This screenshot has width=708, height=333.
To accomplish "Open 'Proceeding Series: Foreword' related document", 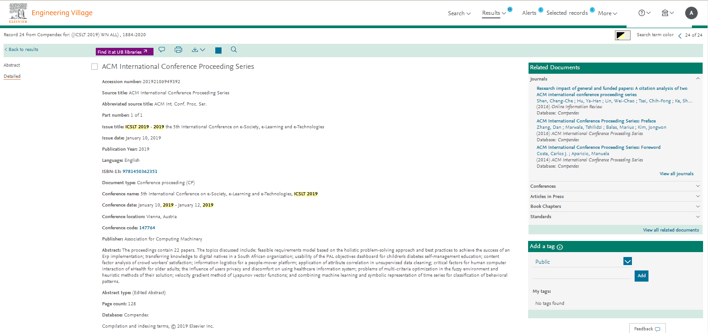I will pos(598,148).
